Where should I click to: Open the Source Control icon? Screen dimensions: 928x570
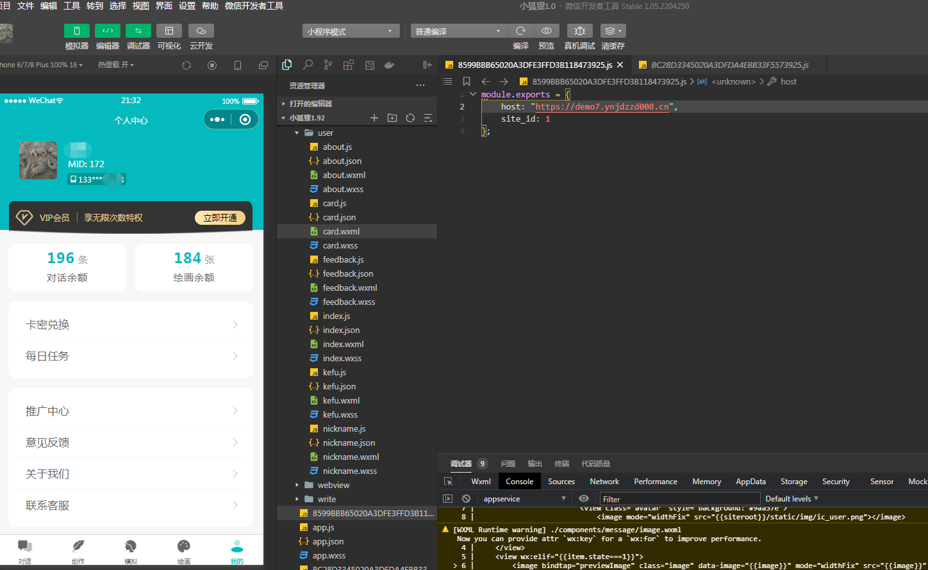point(328,65)
